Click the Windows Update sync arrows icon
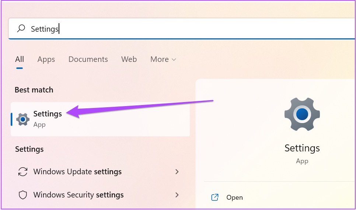The width and height of the screenshot is (356, 210). point(23,172)
